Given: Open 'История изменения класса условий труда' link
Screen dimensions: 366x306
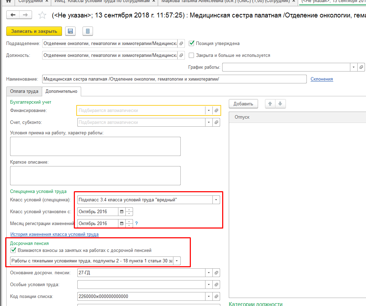Looking at the screenshot, I should 54,234.
